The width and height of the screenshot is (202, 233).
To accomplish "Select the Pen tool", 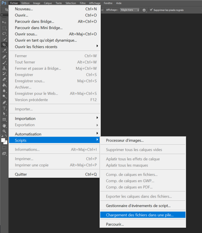I will point(4,102).
